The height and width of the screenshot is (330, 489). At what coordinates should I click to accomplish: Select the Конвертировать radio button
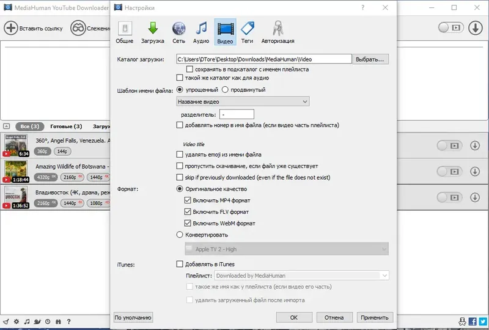coord(180,235)
